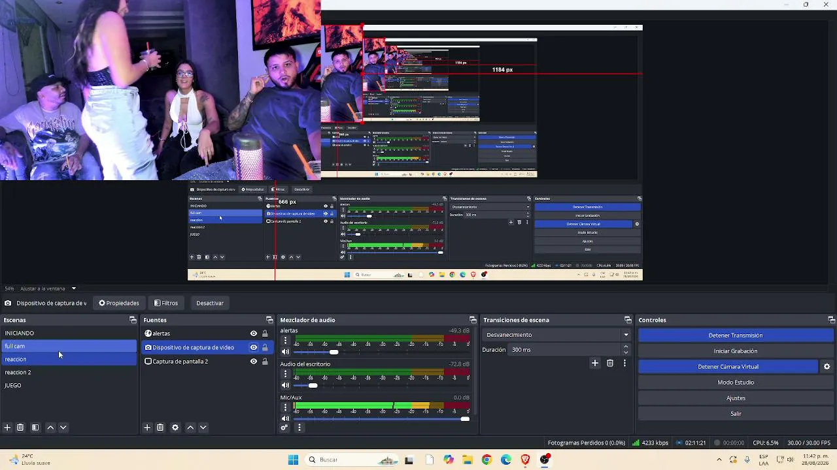Remove the selected source with trash icon
This screenshot has width=837, height=470.
pyautogui.click(x=160, y=428)
